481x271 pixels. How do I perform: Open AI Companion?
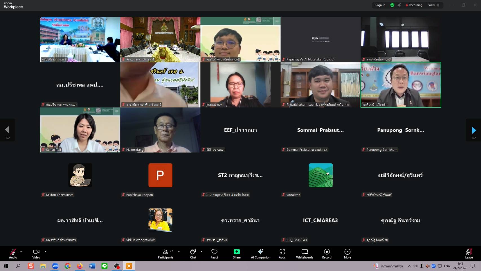261,253
